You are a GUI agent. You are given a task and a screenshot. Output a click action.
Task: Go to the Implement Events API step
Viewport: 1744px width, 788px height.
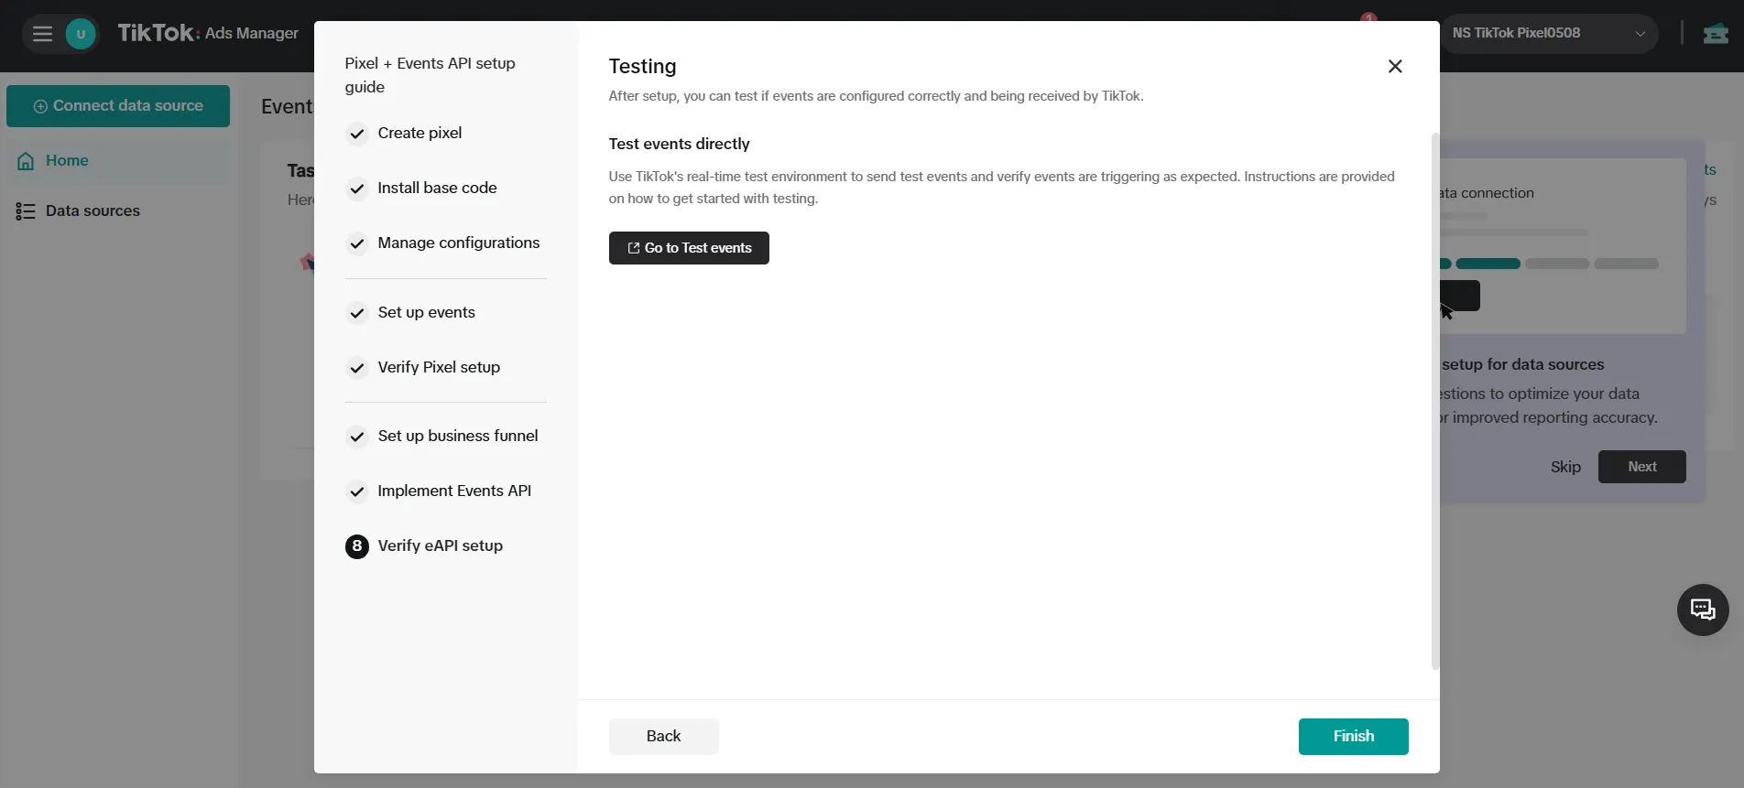[x=454, y=491]
